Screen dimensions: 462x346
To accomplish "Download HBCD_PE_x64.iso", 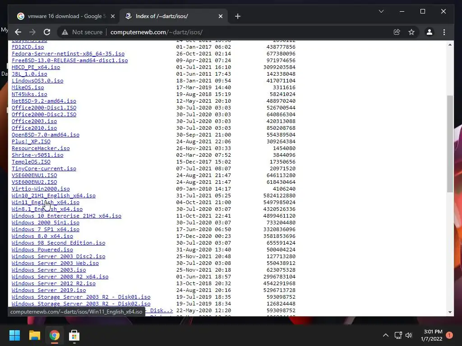I will 36,67.
